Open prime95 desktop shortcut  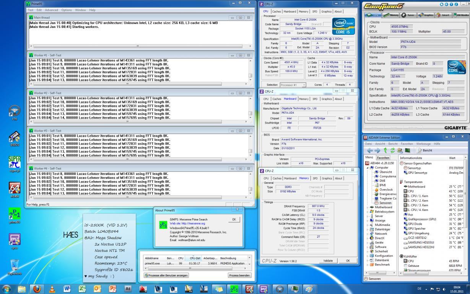pyautogui.click(x=15, y=216)
